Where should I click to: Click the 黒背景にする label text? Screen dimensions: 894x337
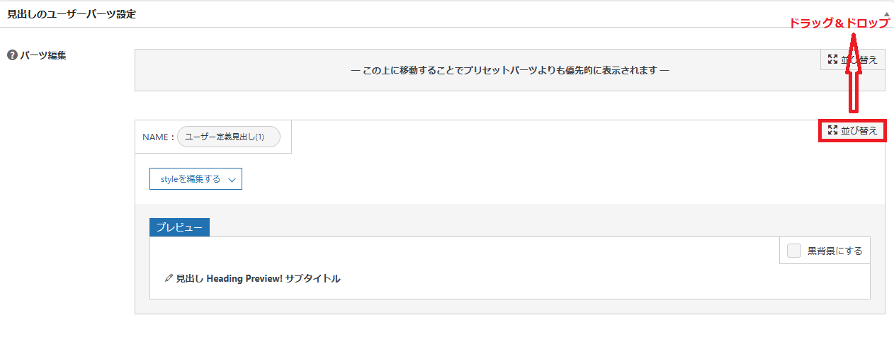(x=835, y=251)
